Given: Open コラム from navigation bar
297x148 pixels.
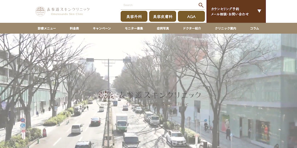Looking at the screenshot, I should (x=254, y=28).
